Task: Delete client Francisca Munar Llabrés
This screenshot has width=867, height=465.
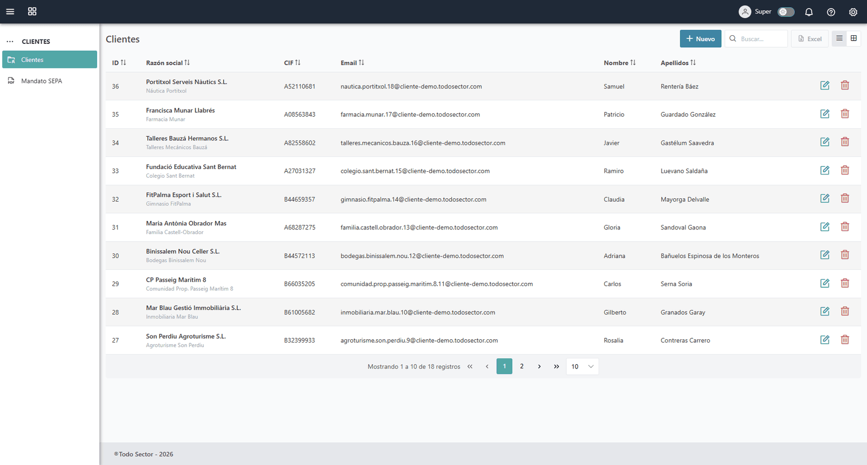Action: pyautogui.click(x=845, y=114)
